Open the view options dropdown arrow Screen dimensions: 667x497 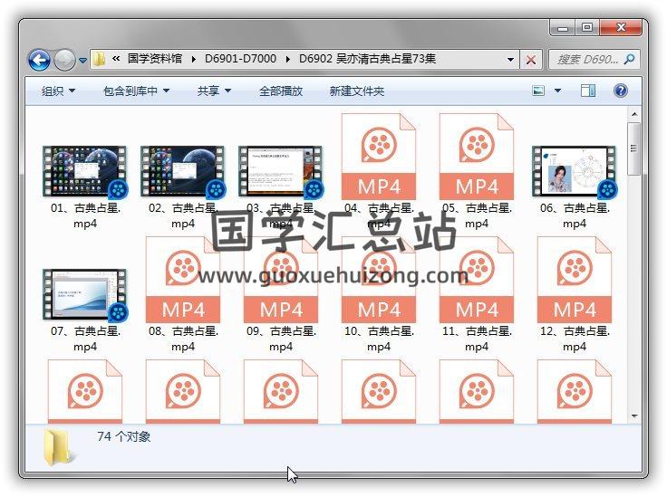click(x=557, y=91)
